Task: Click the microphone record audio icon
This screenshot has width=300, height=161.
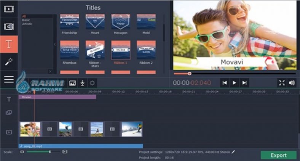Action: pos(83,83)
